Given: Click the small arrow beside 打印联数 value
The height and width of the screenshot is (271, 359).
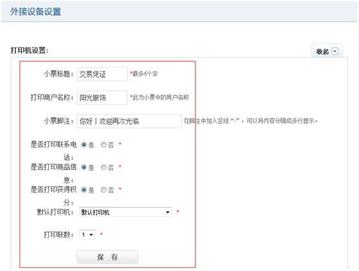Looking at the screenshot, I should (x=91, y=235).
